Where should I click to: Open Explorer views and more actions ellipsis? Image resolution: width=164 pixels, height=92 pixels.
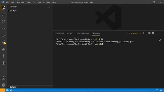point(49,7)
